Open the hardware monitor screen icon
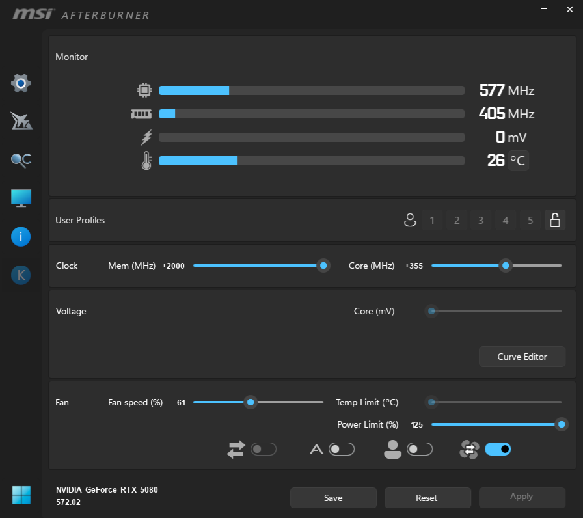Screen dimensions: 583x518 click(21, 198)
